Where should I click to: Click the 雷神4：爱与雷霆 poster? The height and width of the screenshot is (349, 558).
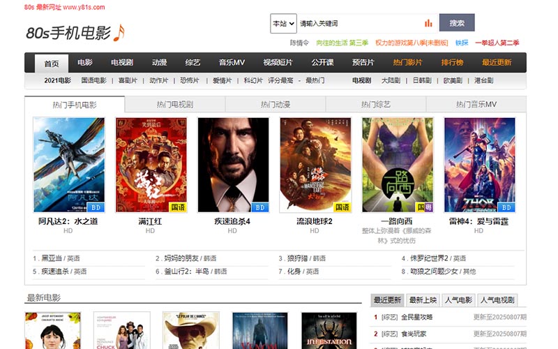coord(479,165)
